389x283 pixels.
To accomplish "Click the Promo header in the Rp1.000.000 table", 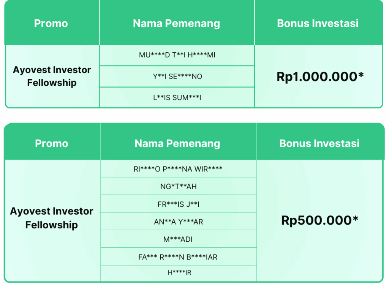I will (x=51, y=24).
